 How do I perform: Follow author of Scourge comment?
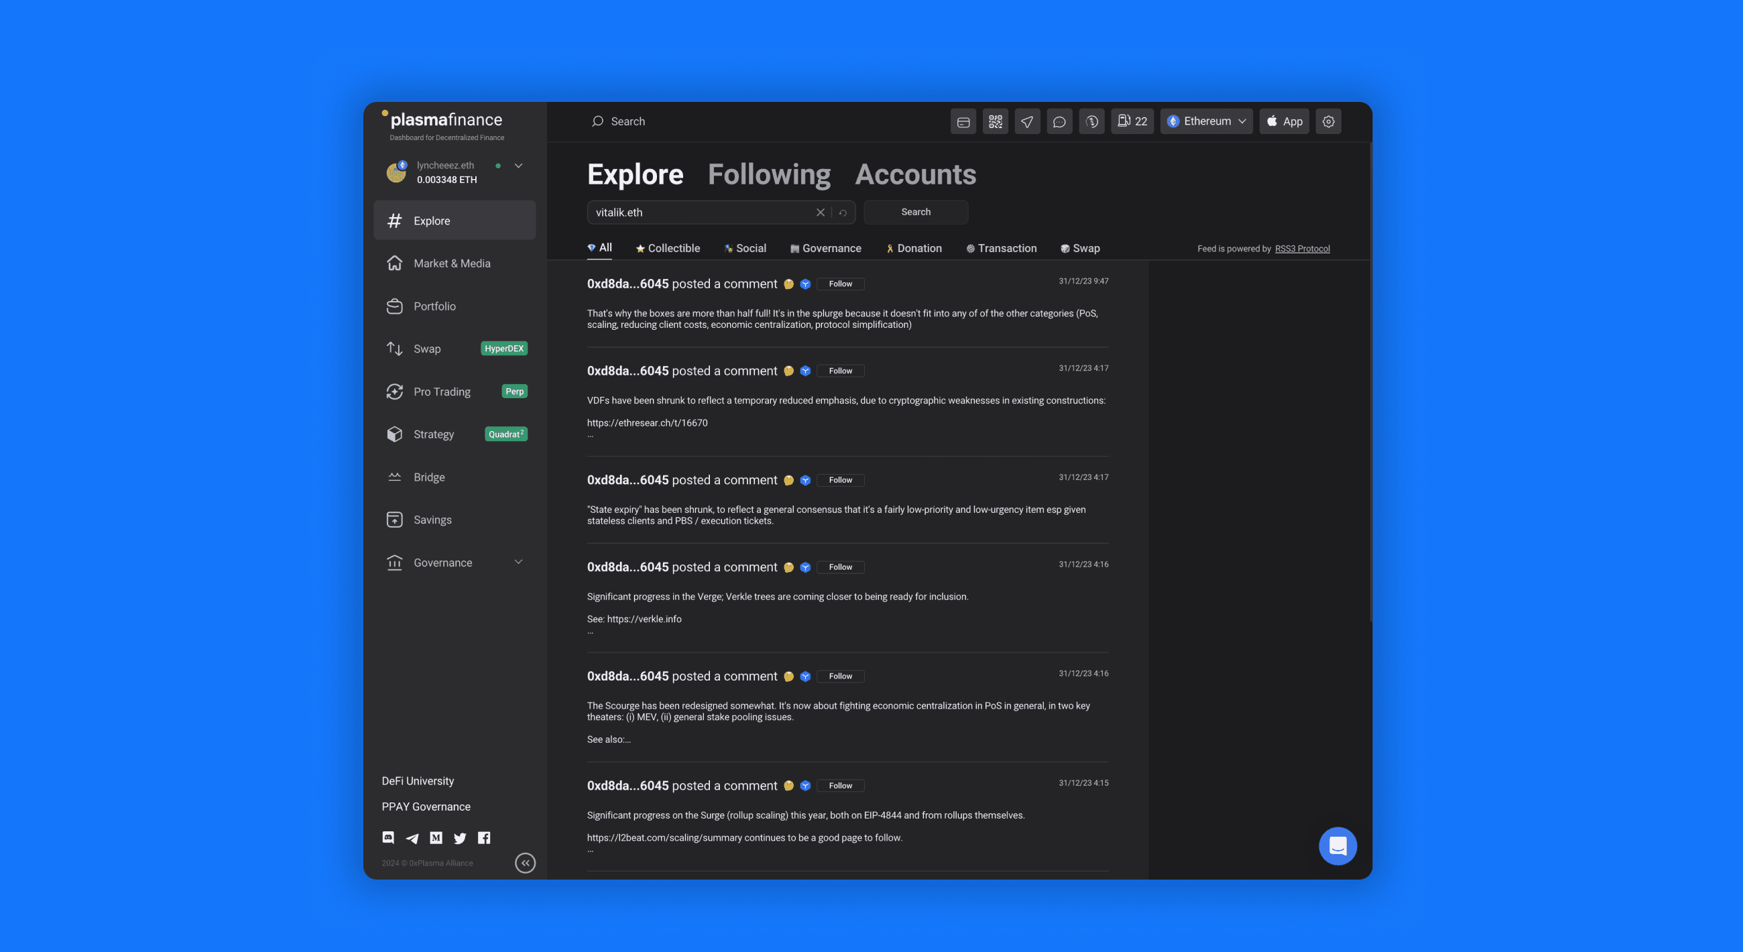pyautogui.click(x=841, y=676)
